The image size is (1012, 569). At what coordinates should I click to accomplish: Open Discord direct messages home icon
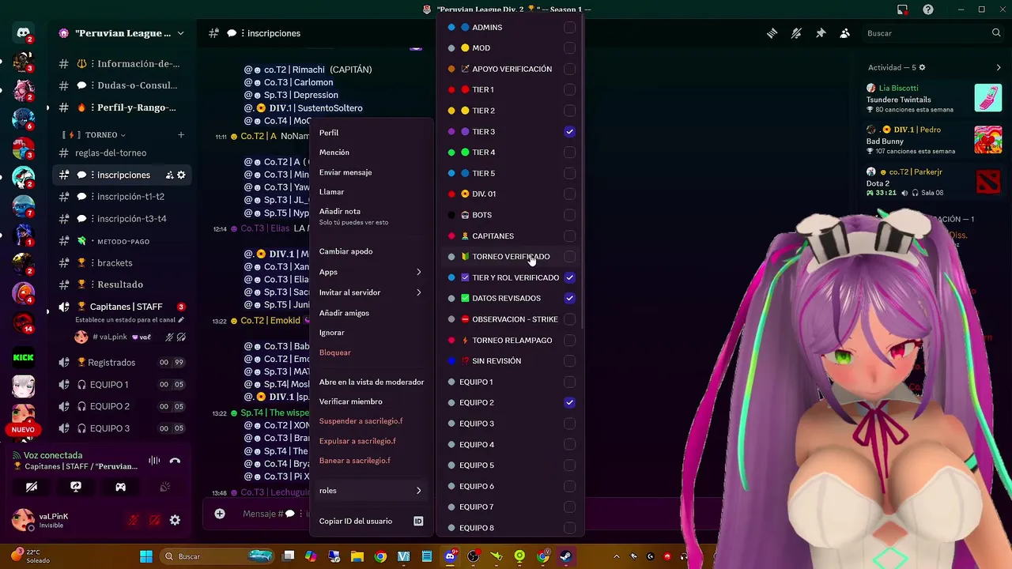coord(23,33)
